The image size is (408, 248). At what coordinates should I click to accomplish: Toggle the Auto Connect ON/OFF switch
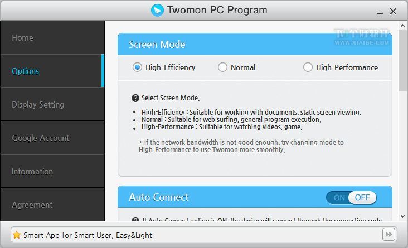(x=351, y=197)
